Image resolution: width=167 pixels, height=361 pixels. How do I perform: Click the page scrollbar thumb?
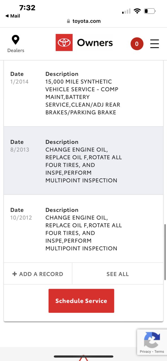[165, 252]
